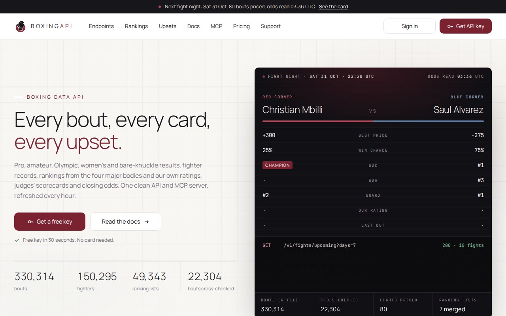Click the Get API key button
506x316 pixels.
(x=466, y=26)
